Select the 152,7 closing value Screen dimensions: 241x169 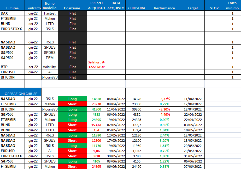point(137,125)
